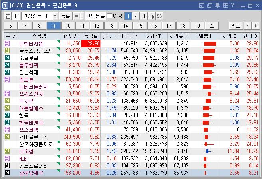Viewport: 262px width, 179px height.
Task: Switch to watchlist tab 12
Action: [x=97, y=26]
